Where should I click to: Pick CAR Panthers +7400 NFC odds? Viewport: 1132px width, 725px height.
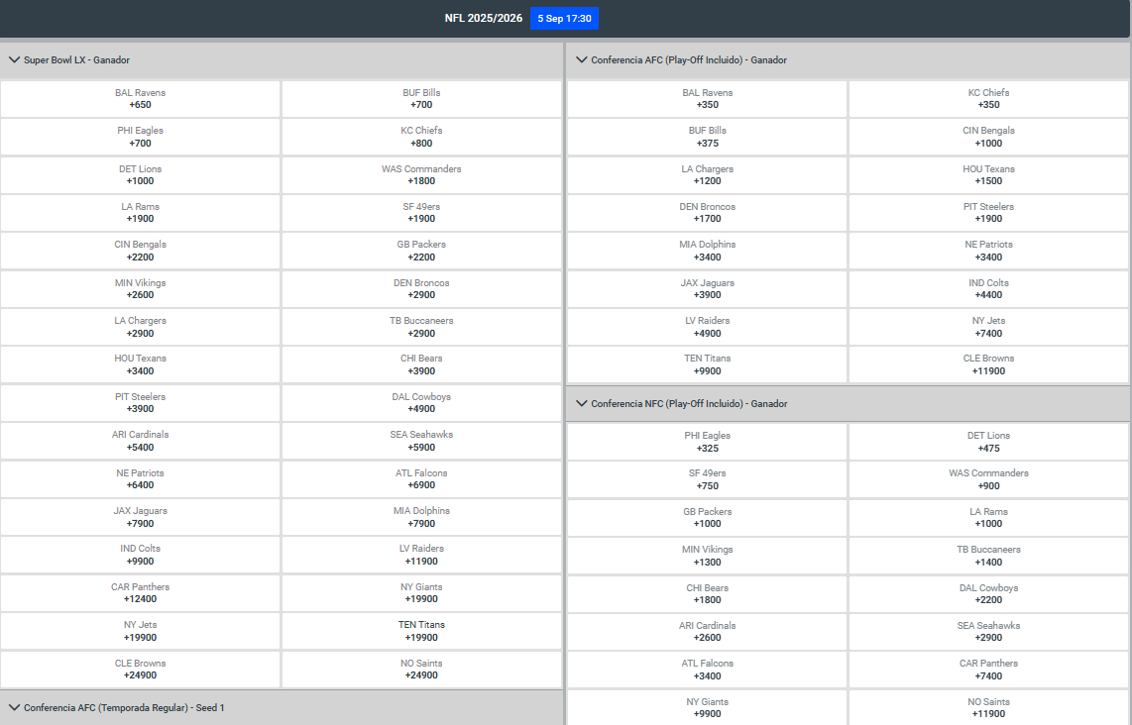(989, 671)
